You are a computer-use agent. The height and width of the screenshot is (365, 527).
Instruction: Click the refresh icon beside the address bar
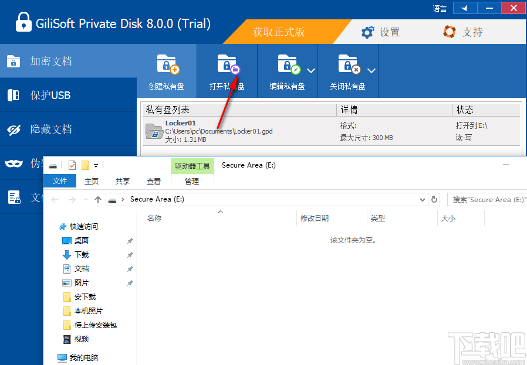434,199
